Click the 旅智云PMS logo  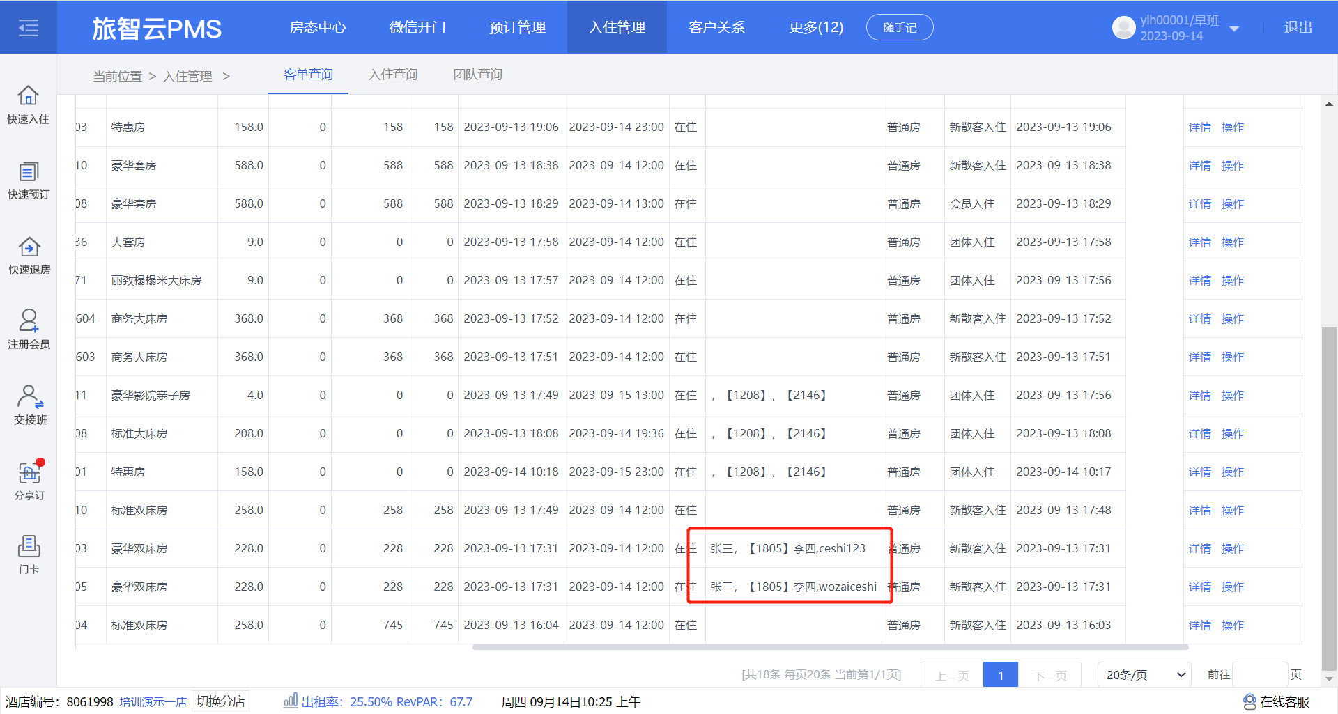tap(157, 29)
